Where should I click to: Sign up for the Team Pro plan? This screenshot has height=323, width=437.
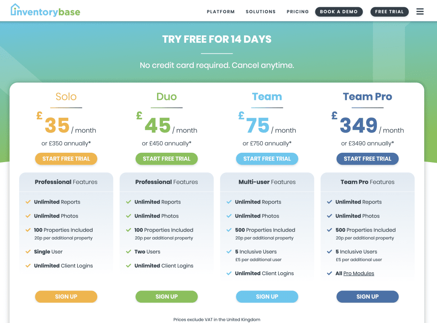coord(367,297)
